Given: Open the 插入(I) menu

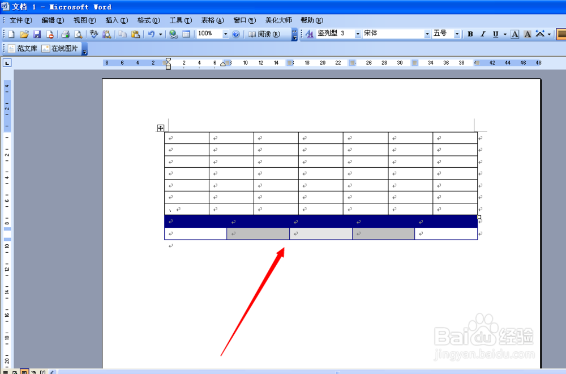Looking at the screenshot, I should (x=117, y=20).
